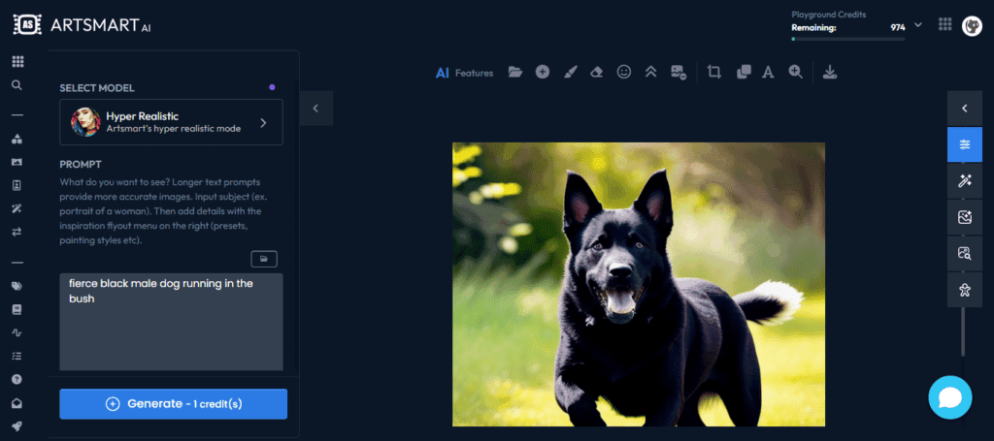Open the gingerbread figure pose tab
This screenshot has width=994, height=441.
click(x=964, y=290)
